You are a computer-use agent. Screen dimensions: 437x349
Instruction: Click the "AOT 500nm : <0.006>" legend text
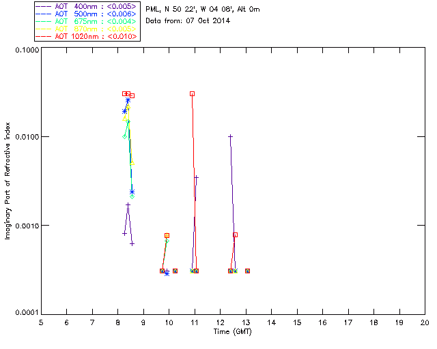pyautogui.click(x=96, y=14)
